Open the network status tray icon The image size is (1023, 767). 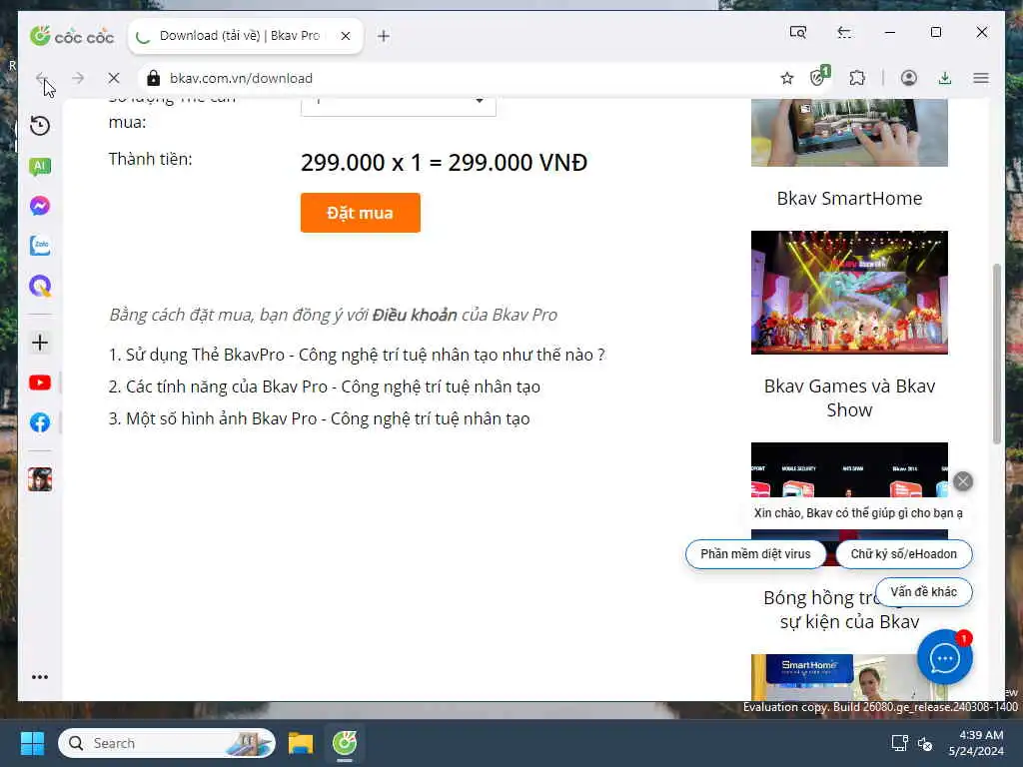(900, 743)
